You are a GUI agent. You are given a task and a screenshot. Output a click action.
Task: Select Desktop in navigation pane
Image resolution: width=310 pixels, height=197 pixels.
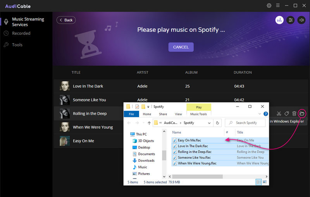coord(144,147)
